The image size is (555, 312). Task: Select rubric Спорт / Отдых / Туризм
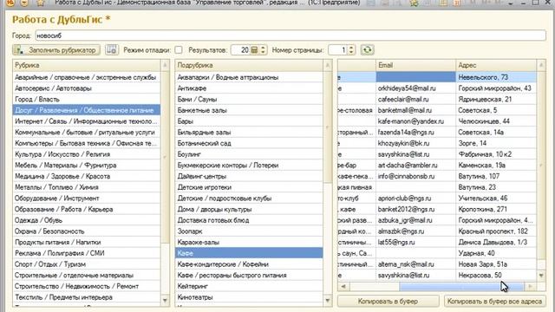87,263
